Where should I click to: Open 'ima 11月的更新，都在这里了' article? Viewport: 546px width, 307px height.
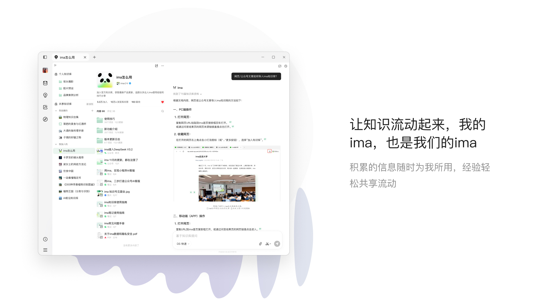131,162
